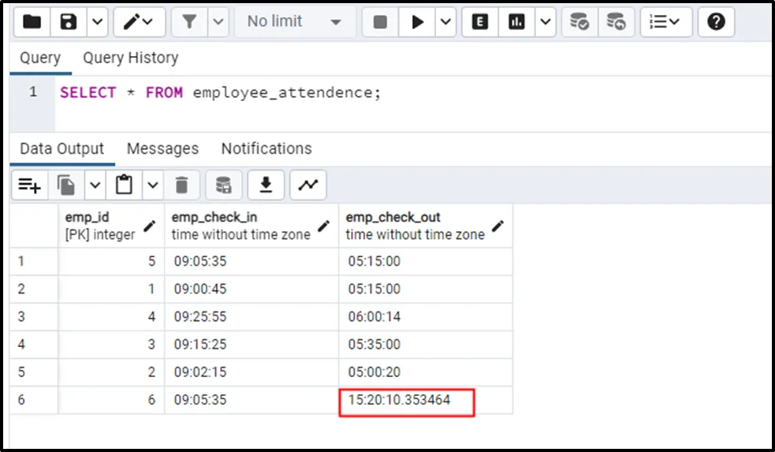The width and height of the screenshot is (775, 452).
Task: Open the dropdown arrow next to the filter icon
Action: click(x=218, y=21)
